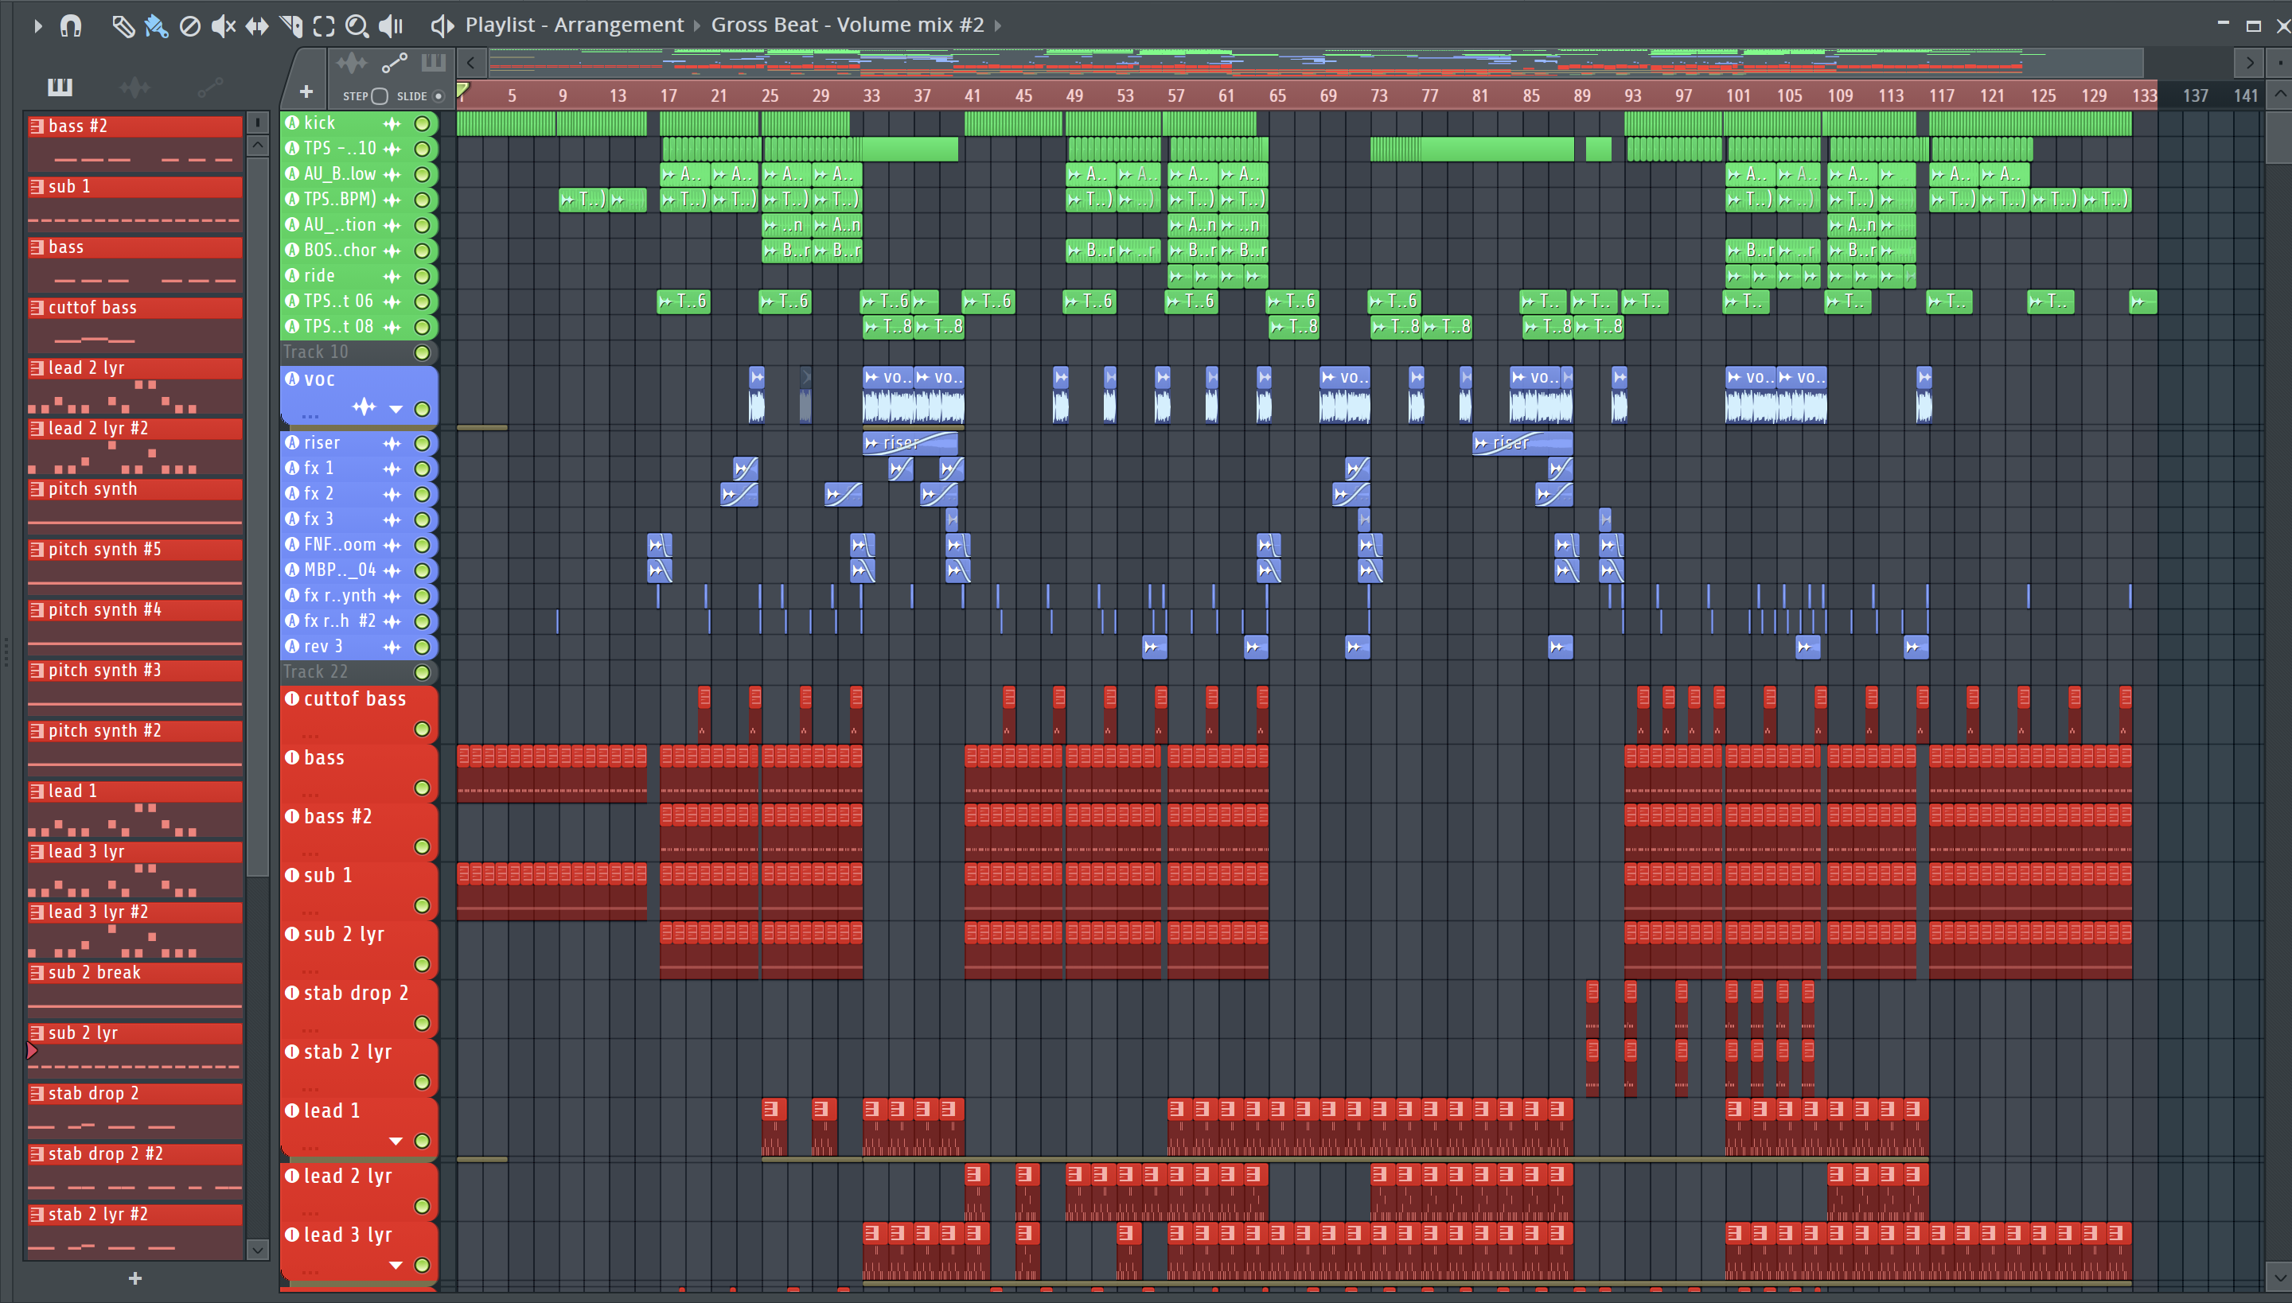The width and height of the screenshot is (2292, 1303).
Task: Click the stab 2 lyr track header
Action: pos(358,1067)
